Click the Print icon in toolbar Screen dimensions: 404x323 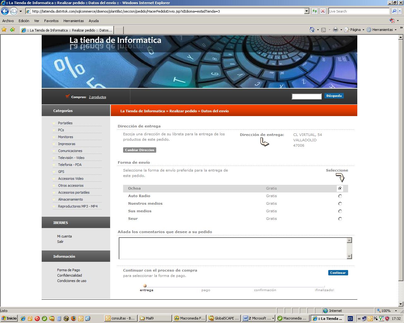click(x=335, y=30)
